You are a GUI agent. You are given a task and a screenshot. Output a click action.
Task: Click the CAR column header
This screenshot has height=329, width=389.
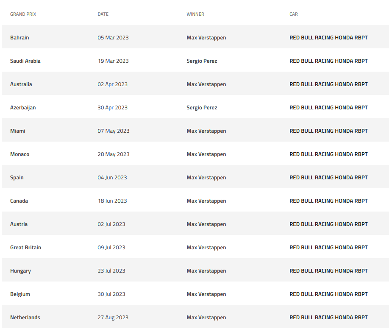[294, 14]
